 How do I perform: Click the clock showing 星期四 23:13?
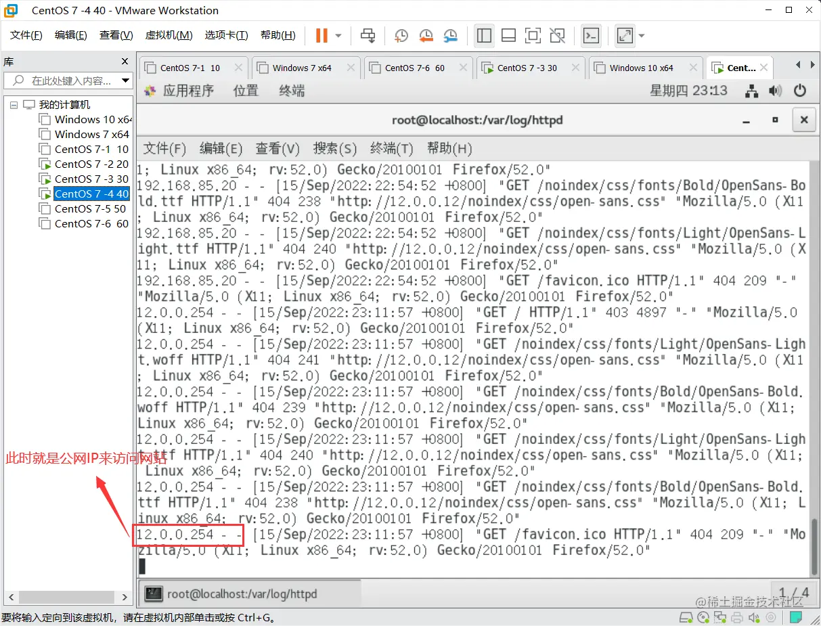(688, 91)
